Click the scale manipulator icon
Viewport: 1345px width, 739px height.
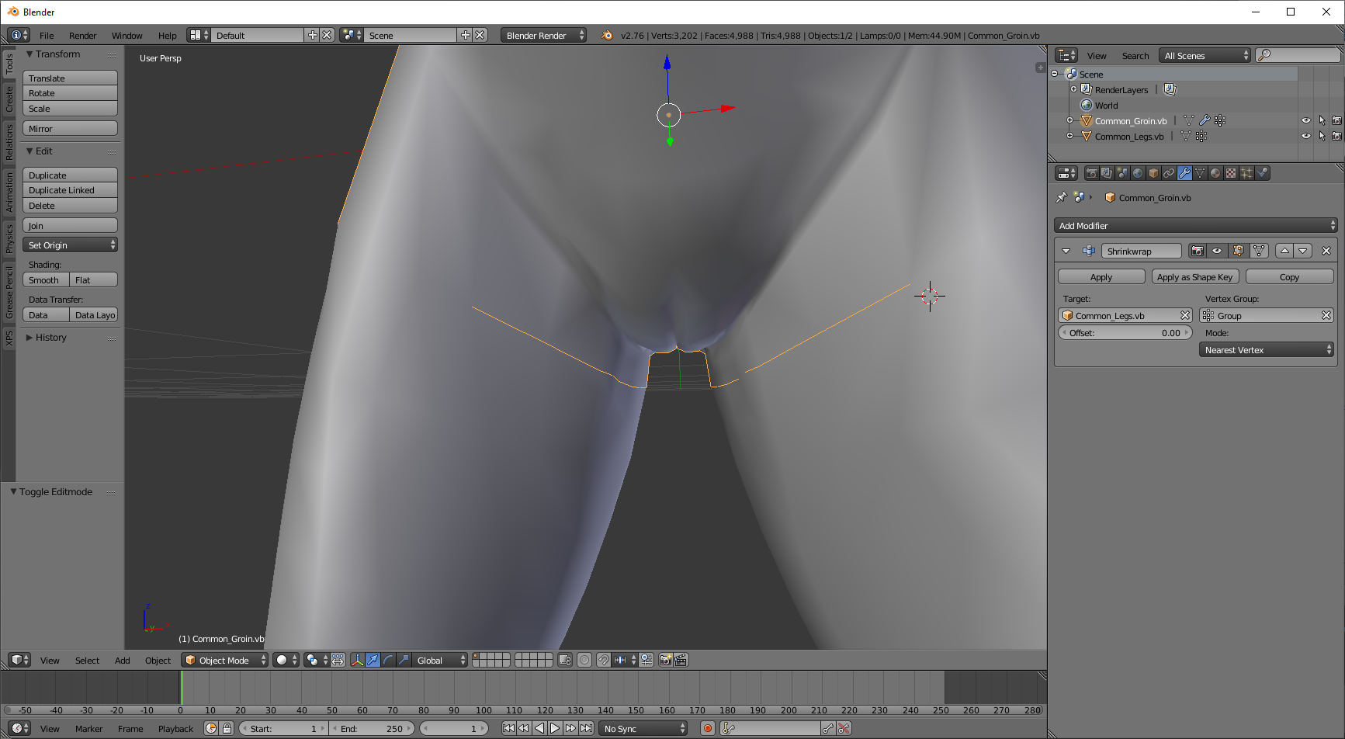pyautogui.click(x=404, y=660)
